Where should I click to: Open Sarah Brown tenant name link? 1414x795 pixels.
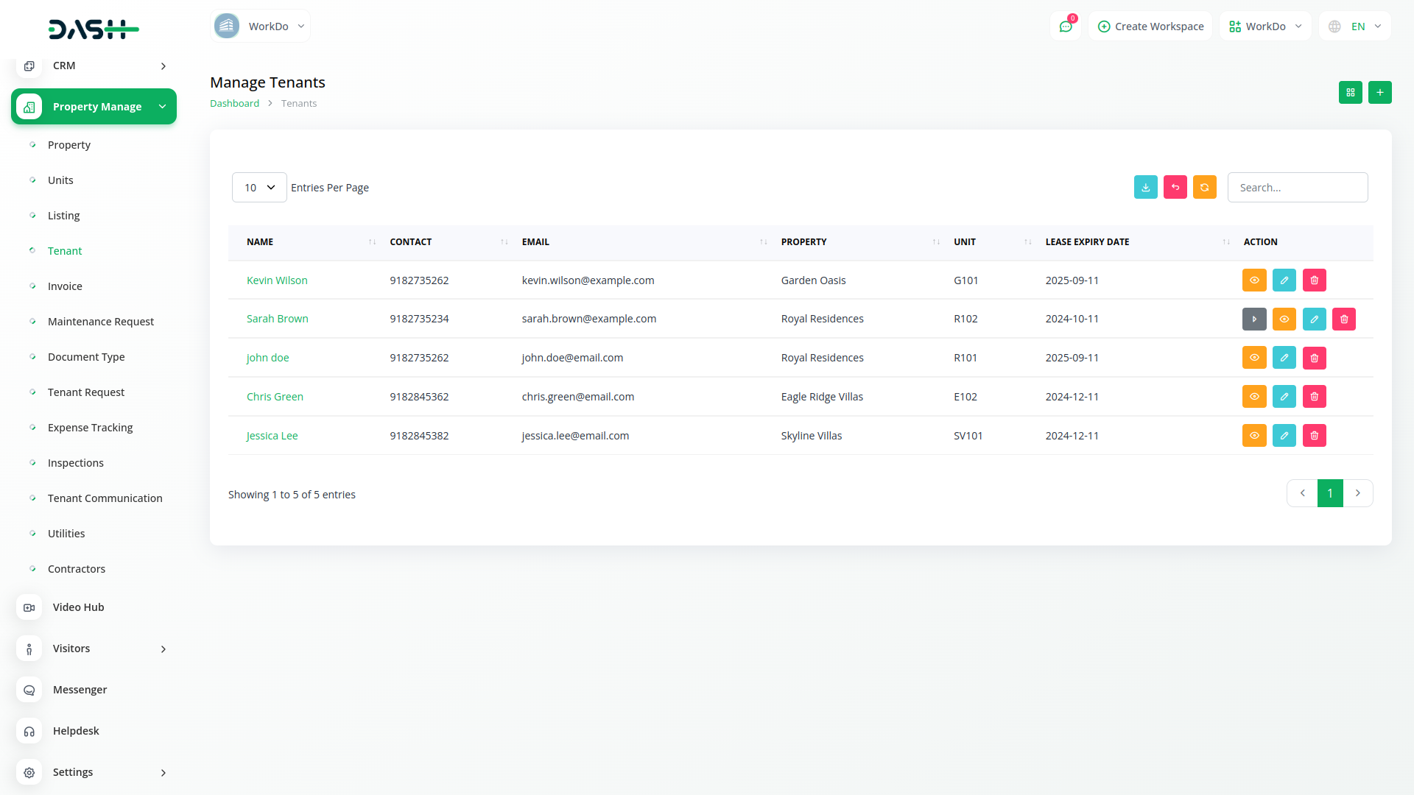coord(278,319)
